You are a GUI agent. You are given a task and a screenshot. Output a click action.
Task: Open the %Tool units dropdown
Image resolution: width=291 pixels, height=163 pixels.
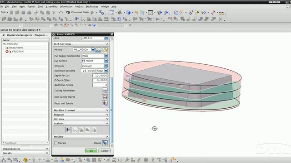tap(106, 71)
